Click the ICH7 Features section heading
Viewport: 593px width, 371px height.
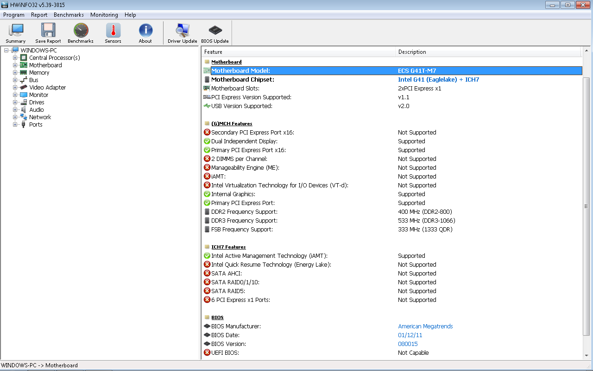pyautogui.click(x=228, y=247)
